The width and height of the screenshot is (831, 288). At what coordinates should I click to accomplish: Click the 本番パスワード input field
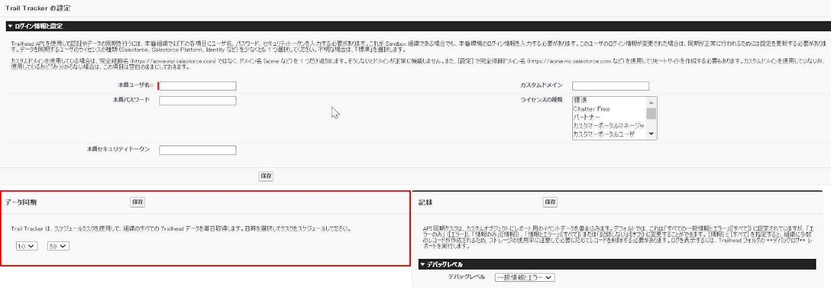[197, 100]
